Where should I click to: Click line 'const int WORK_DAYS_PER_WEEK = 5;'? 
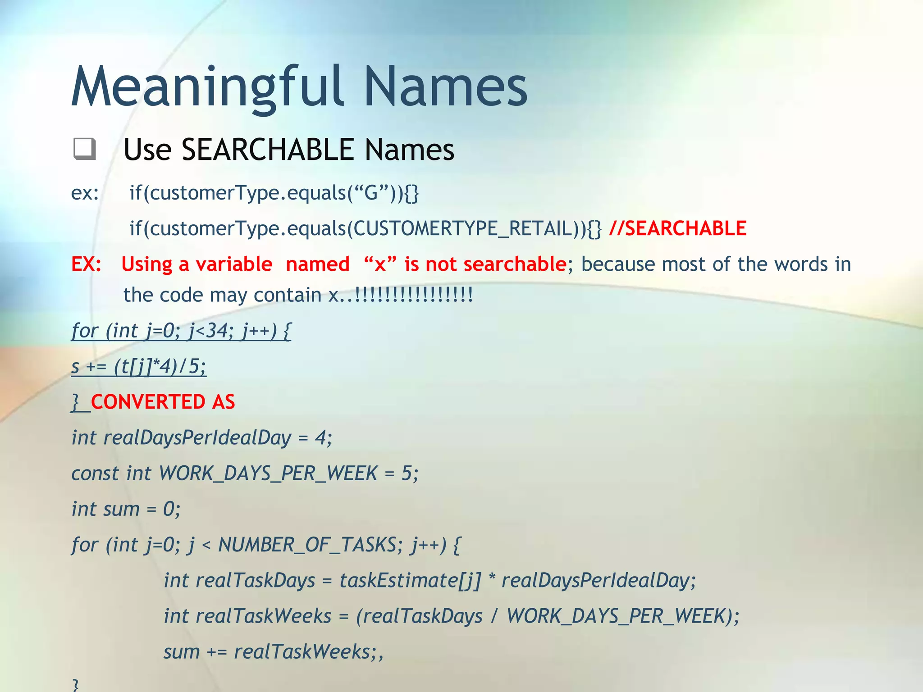(x=245, y=474)
